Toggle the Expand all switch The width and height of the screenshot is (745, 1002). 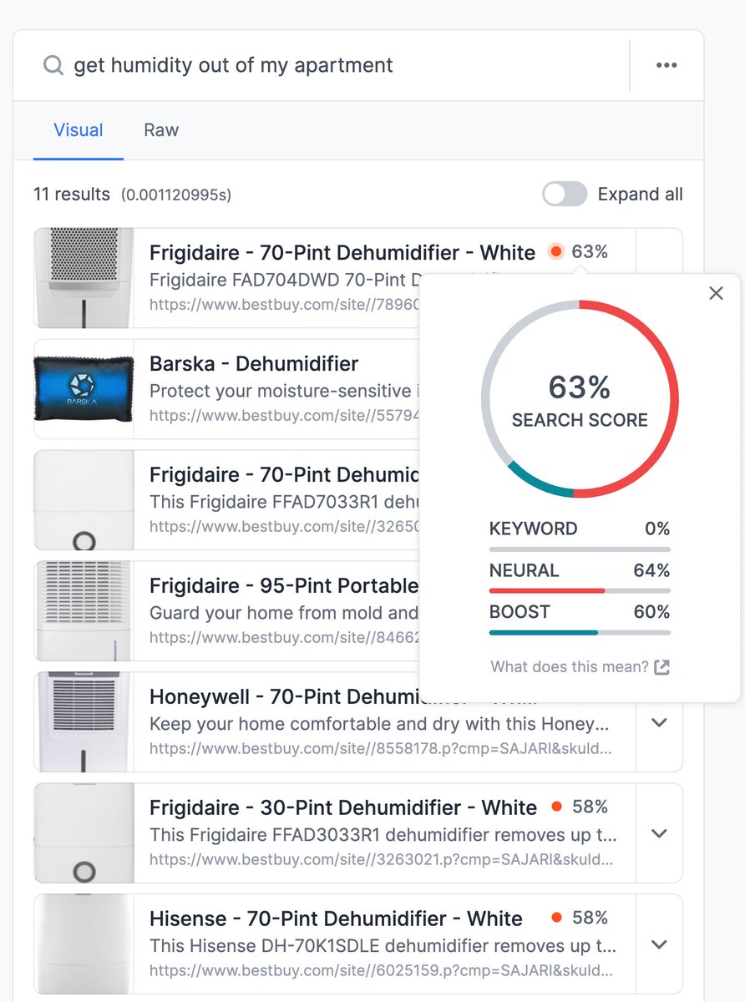pyautogui.click(x=565, y=195)
